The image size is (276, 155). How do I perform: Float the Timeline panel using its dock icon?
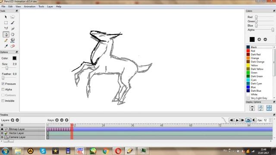(x=274, y=115)
